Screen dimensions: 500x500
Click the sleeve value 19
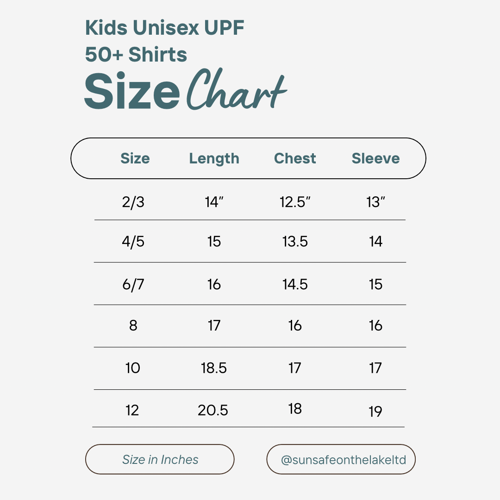click(375, 412)
